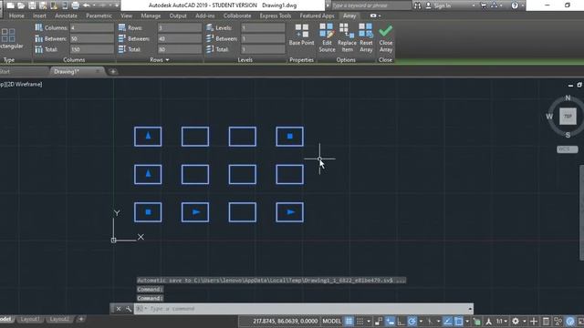Open Workspace Switching dropdown arrow

(525, 321)
